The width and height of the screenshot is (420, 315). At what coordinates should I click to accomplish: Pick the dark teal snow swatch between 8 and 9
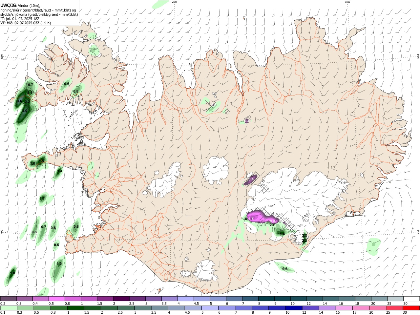pos(266,299)
